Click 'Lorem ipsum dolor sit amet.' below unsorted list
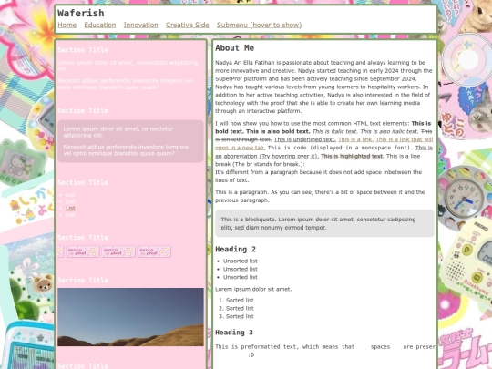Viewport: 492px width, 369px height. click(253, 289)
